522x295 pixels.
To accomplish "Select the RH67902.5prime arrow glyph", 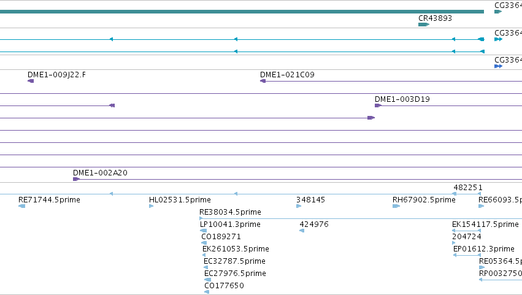I will coord(396,206).
